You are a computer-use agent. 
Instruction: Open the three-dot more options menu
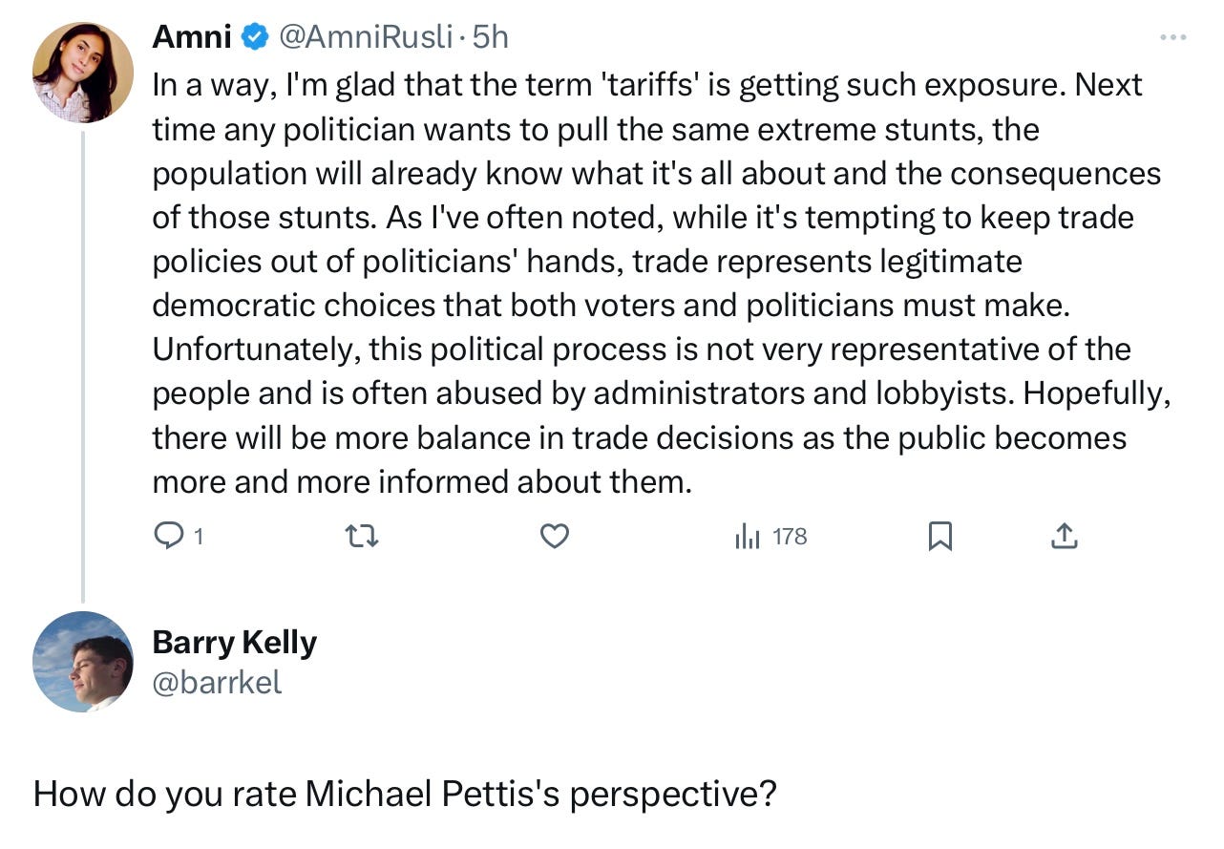[1172, 37]
